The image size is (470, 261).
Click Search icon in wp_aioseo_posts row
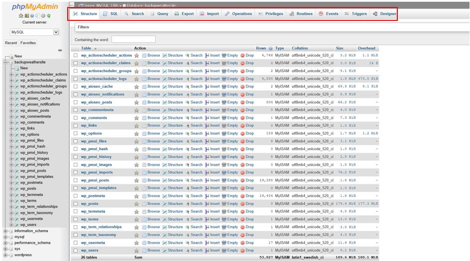tap(187, 102)
